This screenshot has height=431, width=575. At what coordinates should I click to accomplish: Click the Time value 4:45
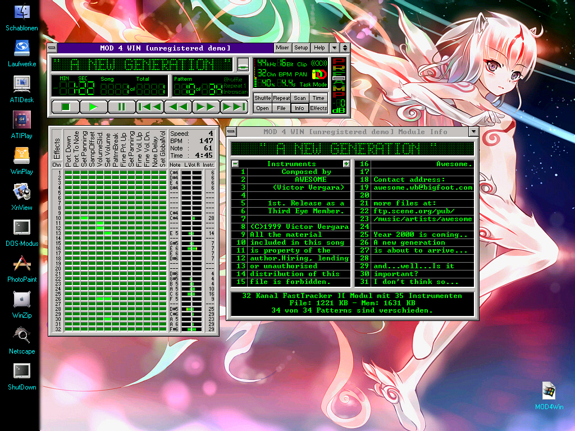(203, 155)
